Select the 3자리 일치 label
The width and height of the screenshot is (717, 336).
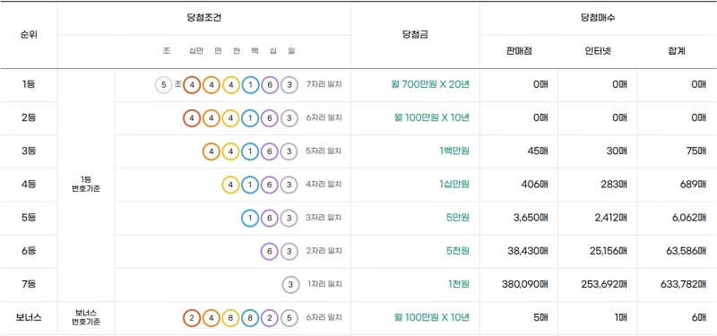(x=324, y=218)
